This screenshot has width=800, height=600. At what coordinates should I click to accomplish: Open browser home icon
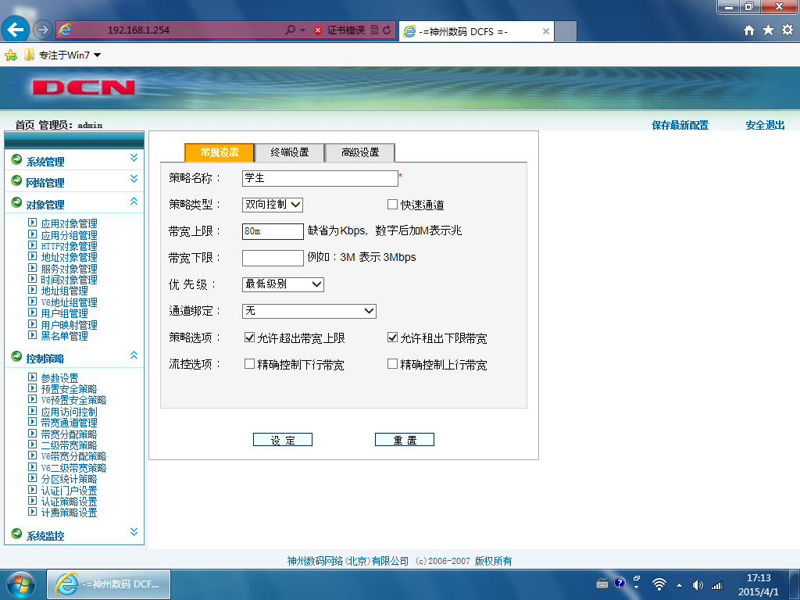749,30
